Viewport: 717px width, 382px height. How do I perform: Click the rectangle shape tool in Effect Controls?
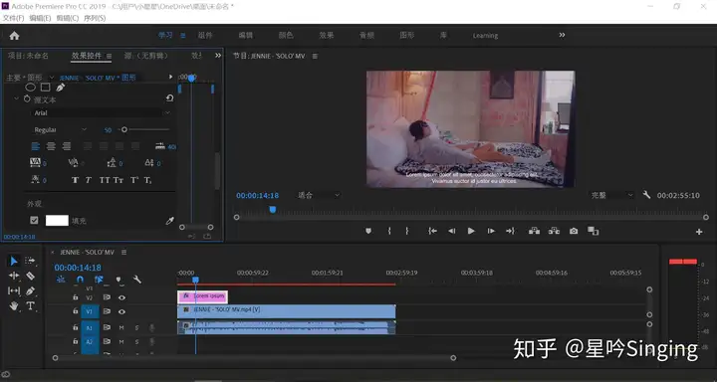tap(45, 87)
